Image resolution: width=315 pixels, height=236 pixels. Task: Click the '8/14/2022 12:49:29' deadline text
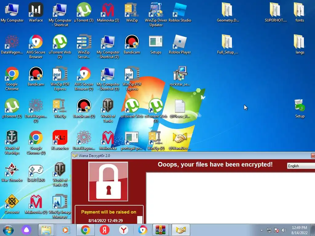pyautogui.click(x=106, y=221)
